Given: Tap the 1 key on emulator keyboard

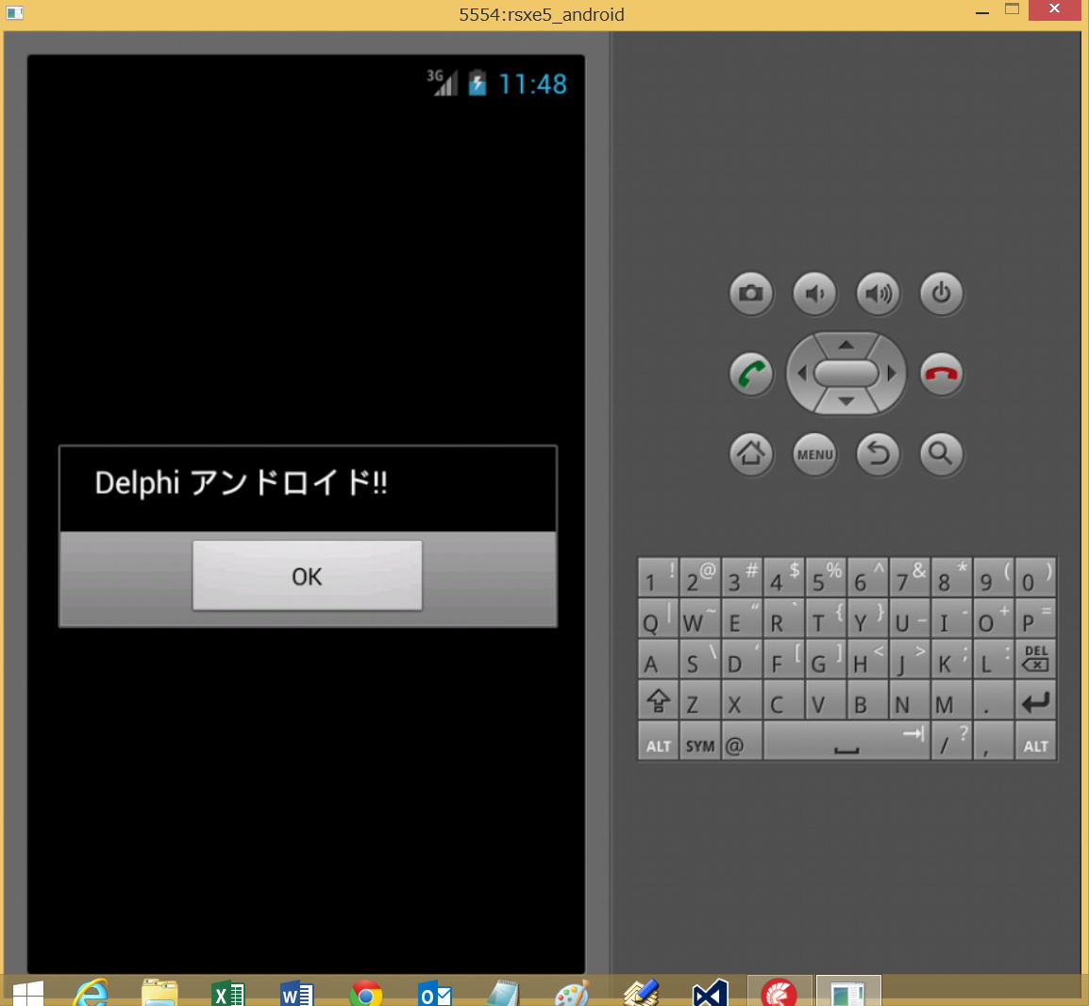Looking at the screenshot, I should pyautogui.click(x=658, y=578).
